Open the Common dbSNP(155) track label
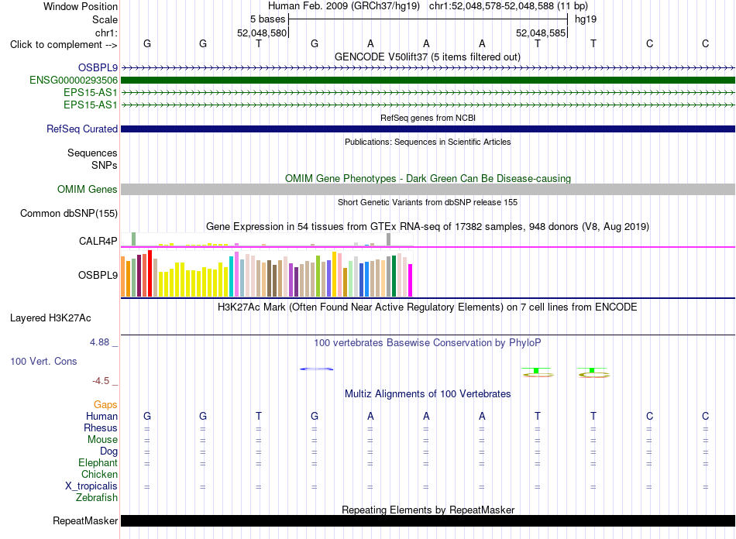Screen dimensions: 736x539 click(68, 214)
